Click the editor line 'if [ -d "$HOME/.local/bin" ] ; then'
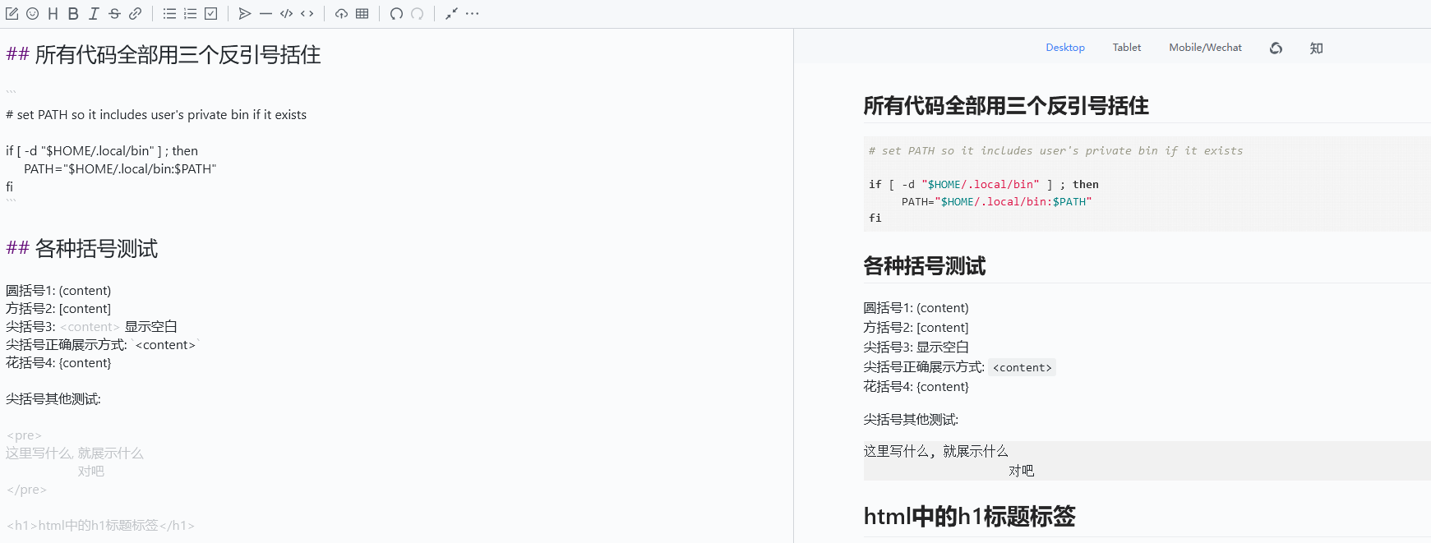Viewport: 1431px width, 543px height. pos(102,151)
